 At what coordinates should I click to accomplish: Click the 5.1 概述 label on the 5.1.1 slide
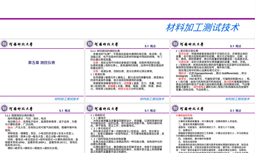(x=150, y=46)
